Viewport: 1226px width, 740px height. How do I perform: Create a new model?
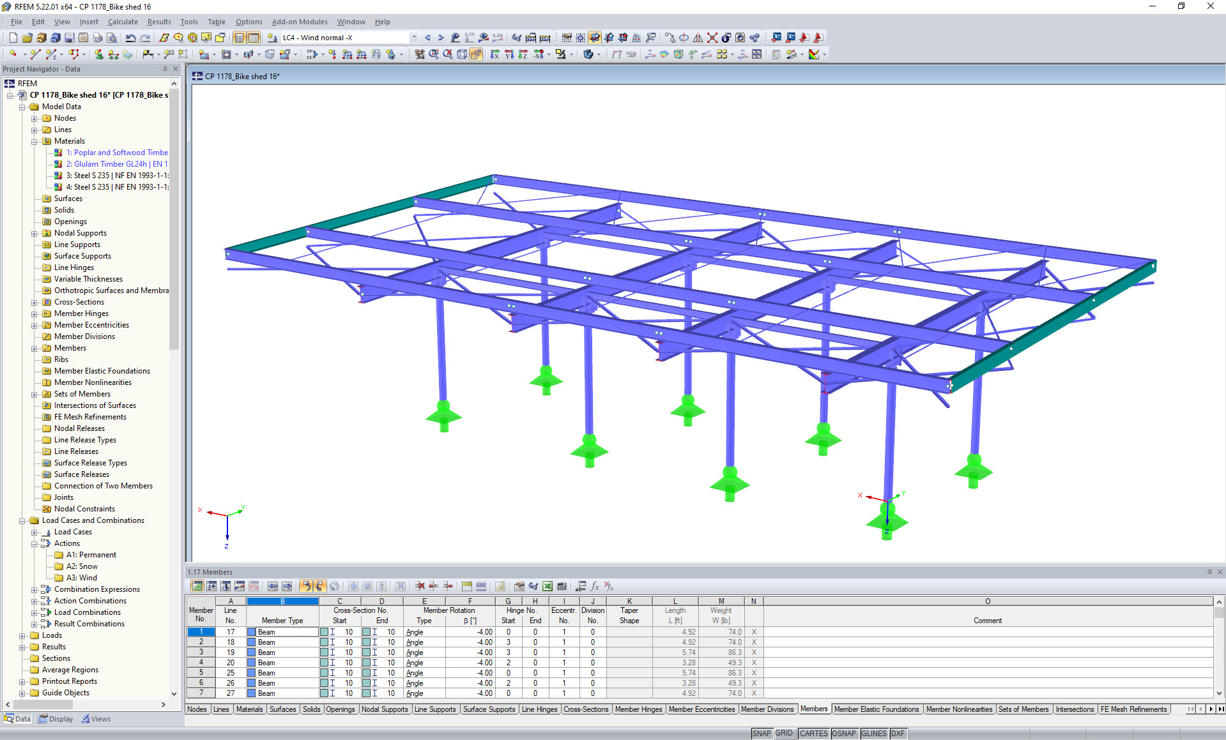[12, 37]
